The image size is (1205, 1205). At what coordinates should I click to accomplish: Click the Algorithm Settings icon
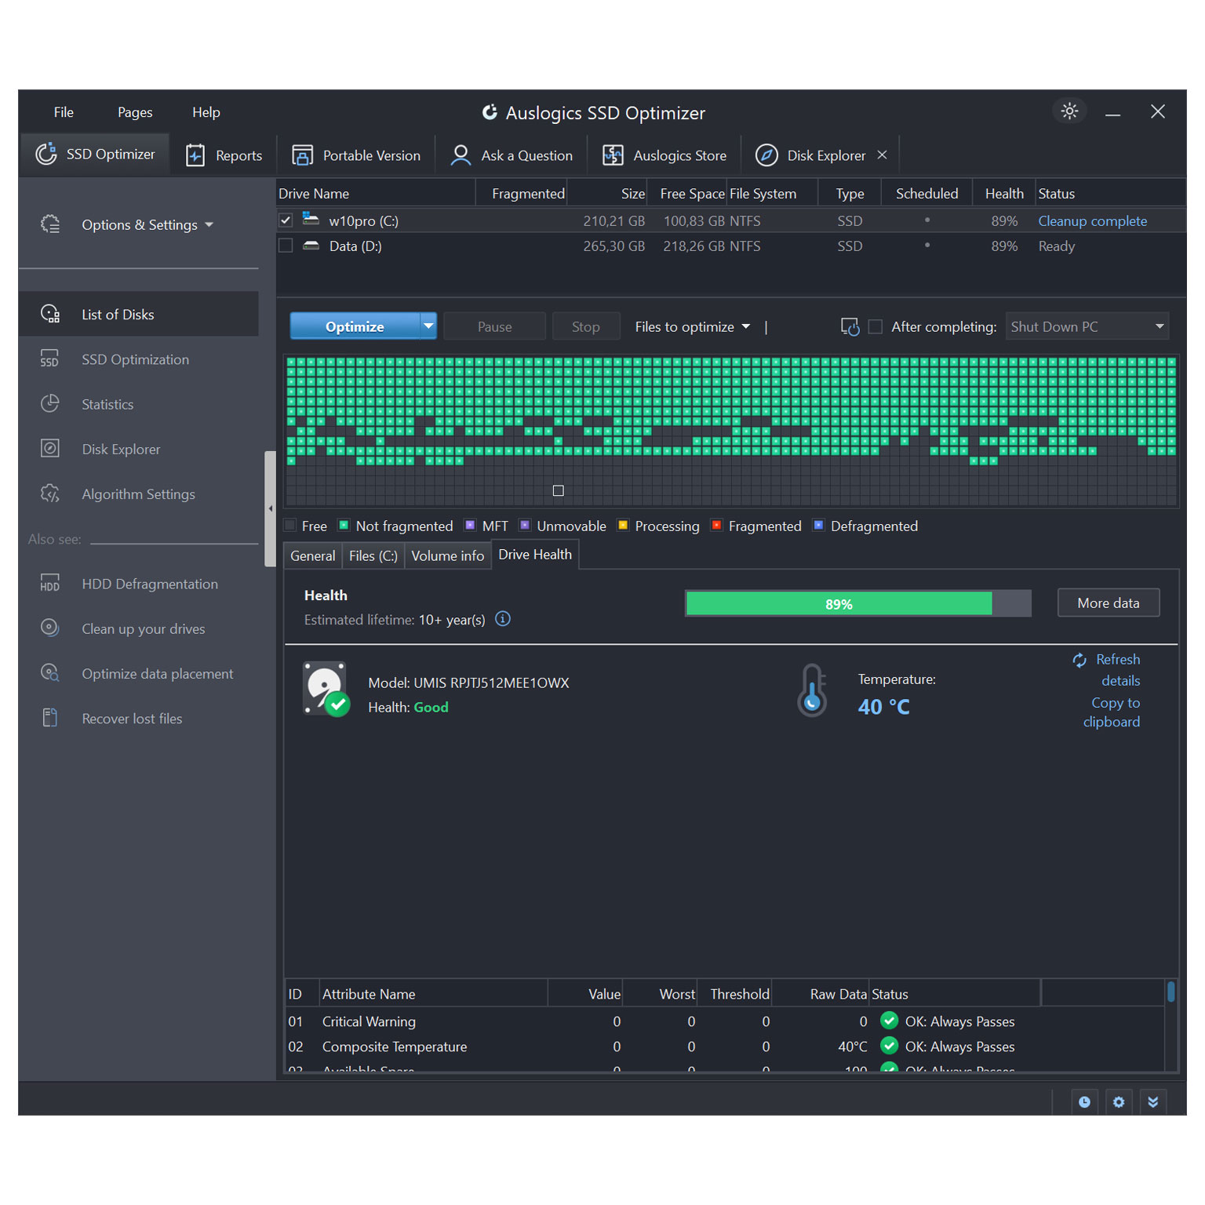pos(49,493)
